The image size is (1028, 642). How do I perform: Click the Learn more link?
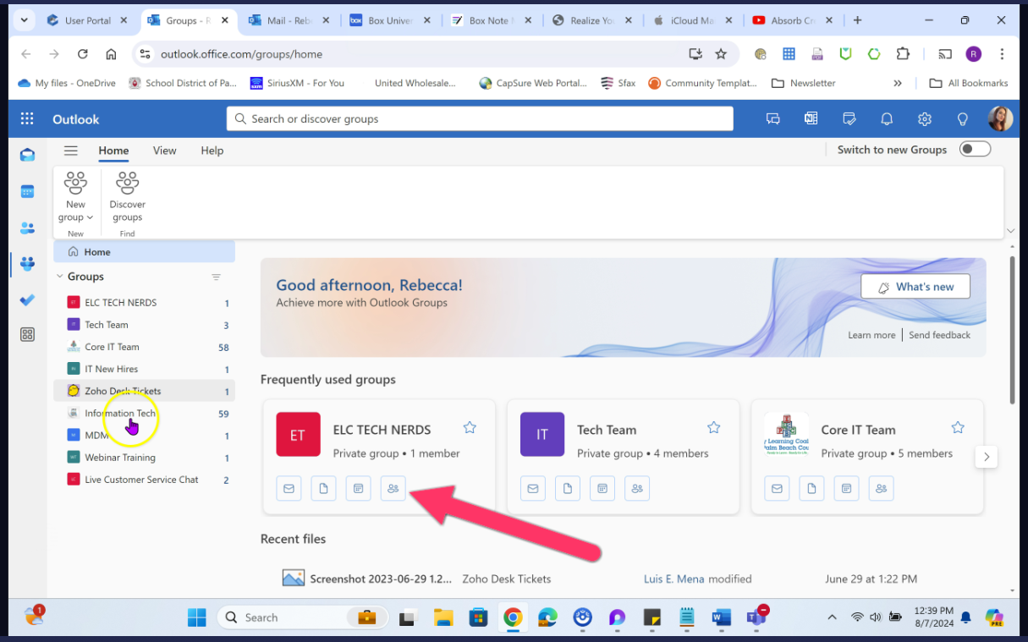coord(871,335)
